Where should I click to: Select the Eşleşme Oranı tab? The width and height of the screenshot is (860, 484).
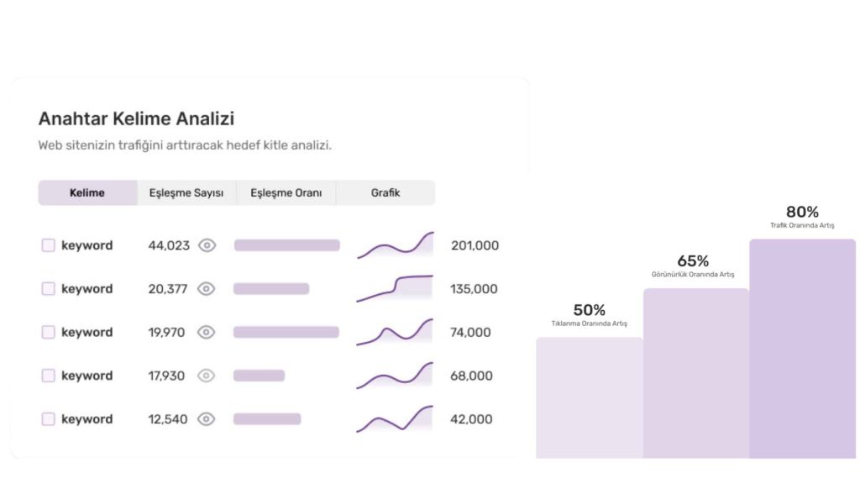click(286, 192)
